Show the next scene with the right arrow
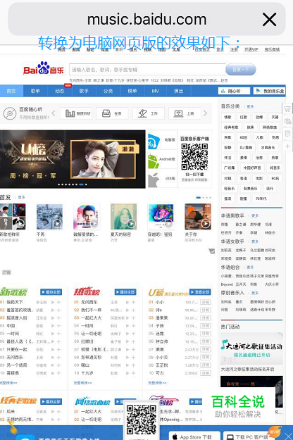The width and height of the screenshot is (293, 440). pos(205,113)
